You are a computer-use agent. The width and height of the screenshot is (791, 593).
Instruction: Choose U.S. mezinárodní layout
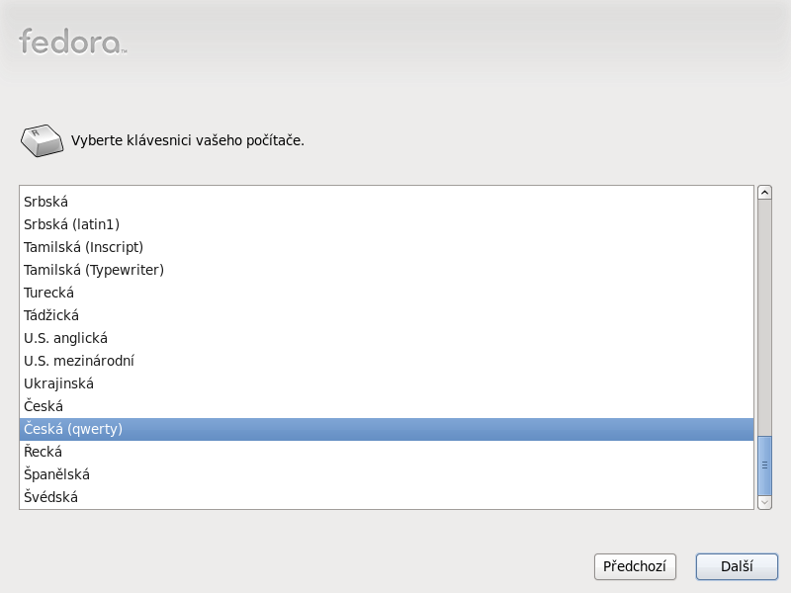tap(387, 361)
